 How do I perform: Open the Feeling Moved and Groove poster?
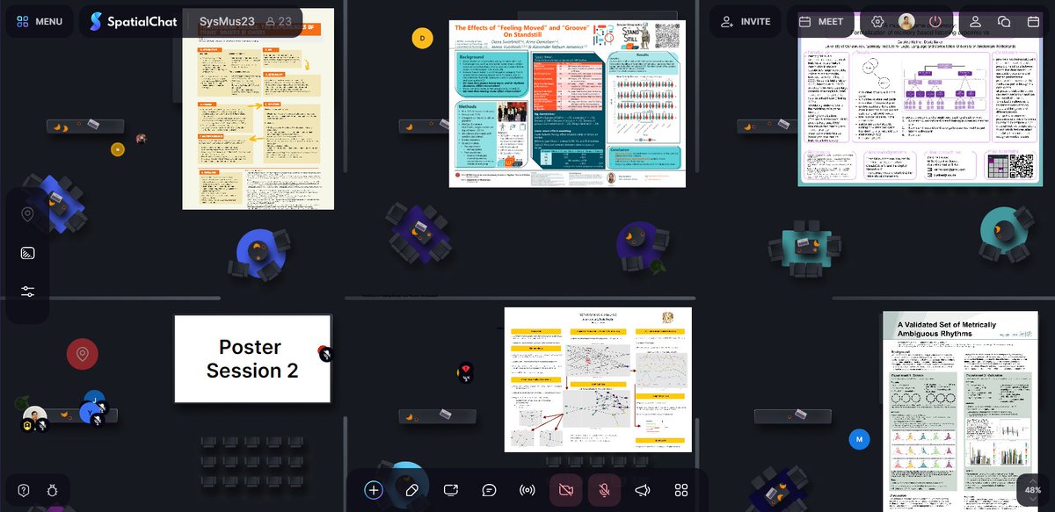pos(567,104)
